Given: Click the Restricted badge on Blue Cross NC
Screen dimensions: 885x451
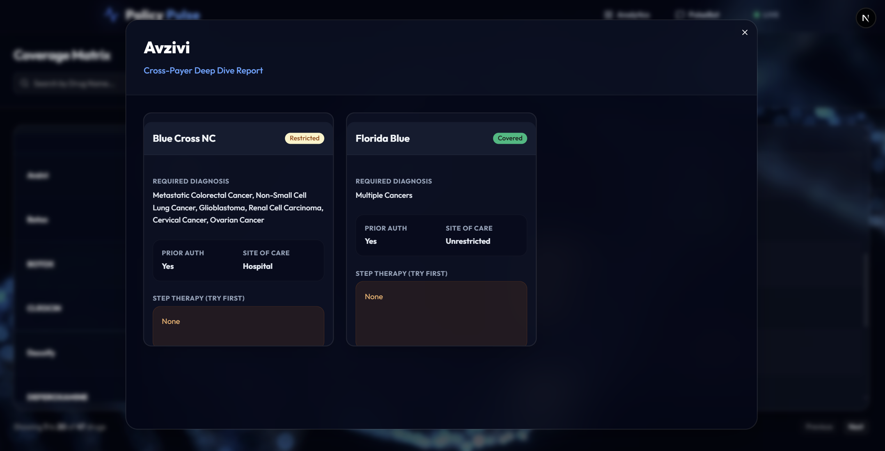Looking at the screenshot, I should point(304,138).
